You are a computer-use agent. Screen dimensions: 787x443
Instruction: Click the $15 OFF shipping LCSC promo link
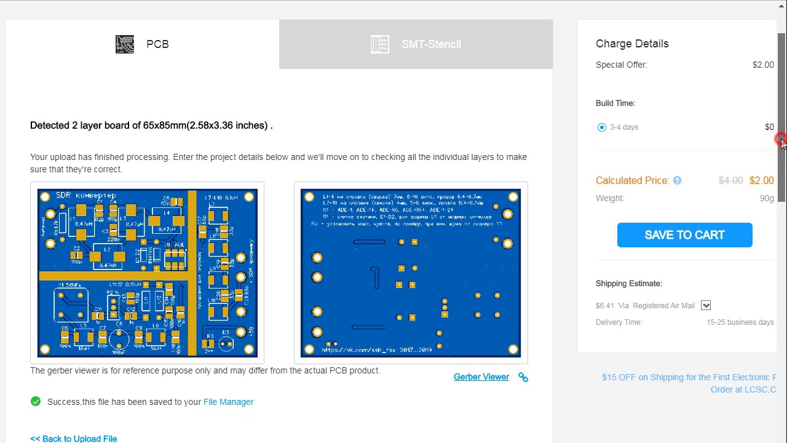[x=689, y=383]
